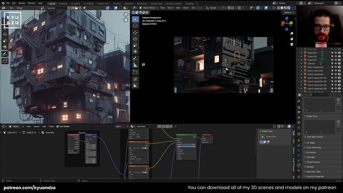Switch to material preview shading
Image resolution: width=343 pixels, height=193 pixels.
pos(285,8)
